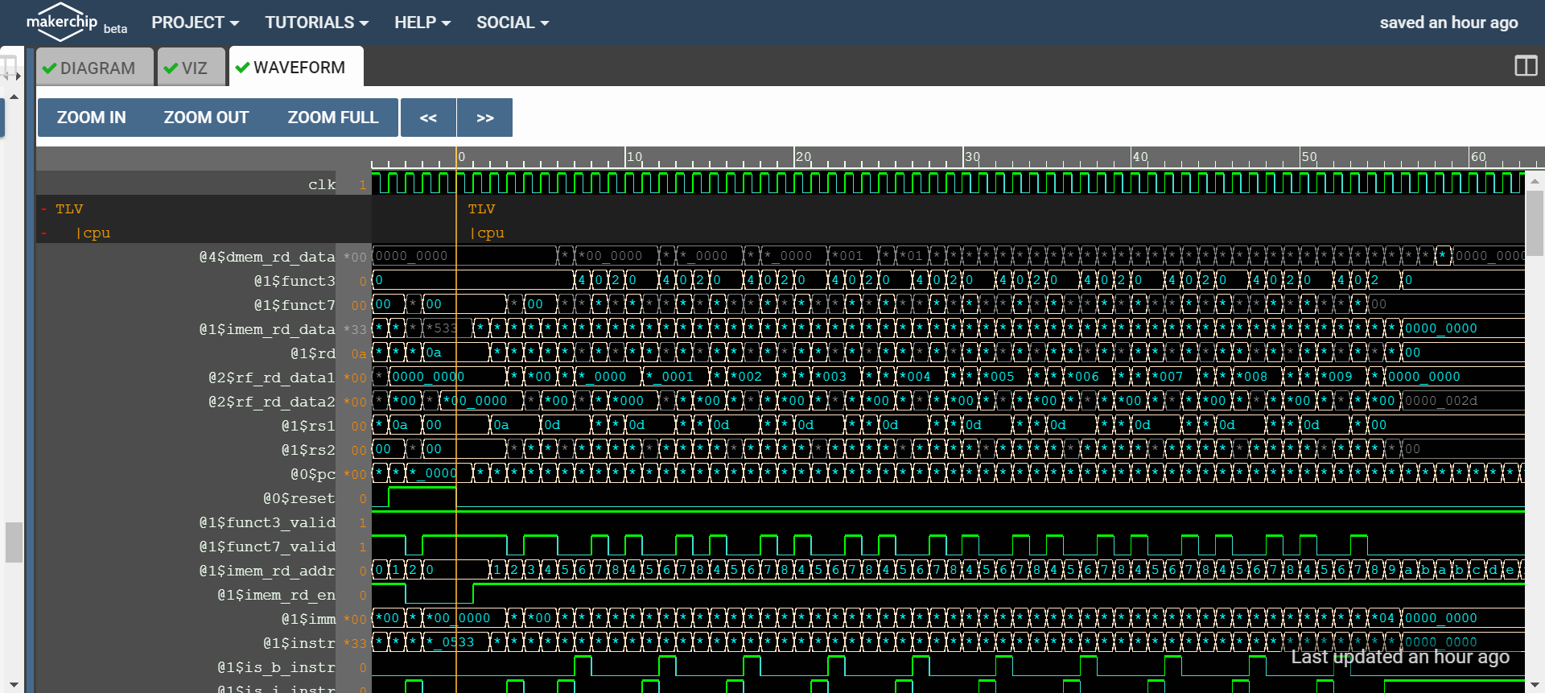Open the PROJECT menu
1545x693 pixels.
(x=196, y=23)
